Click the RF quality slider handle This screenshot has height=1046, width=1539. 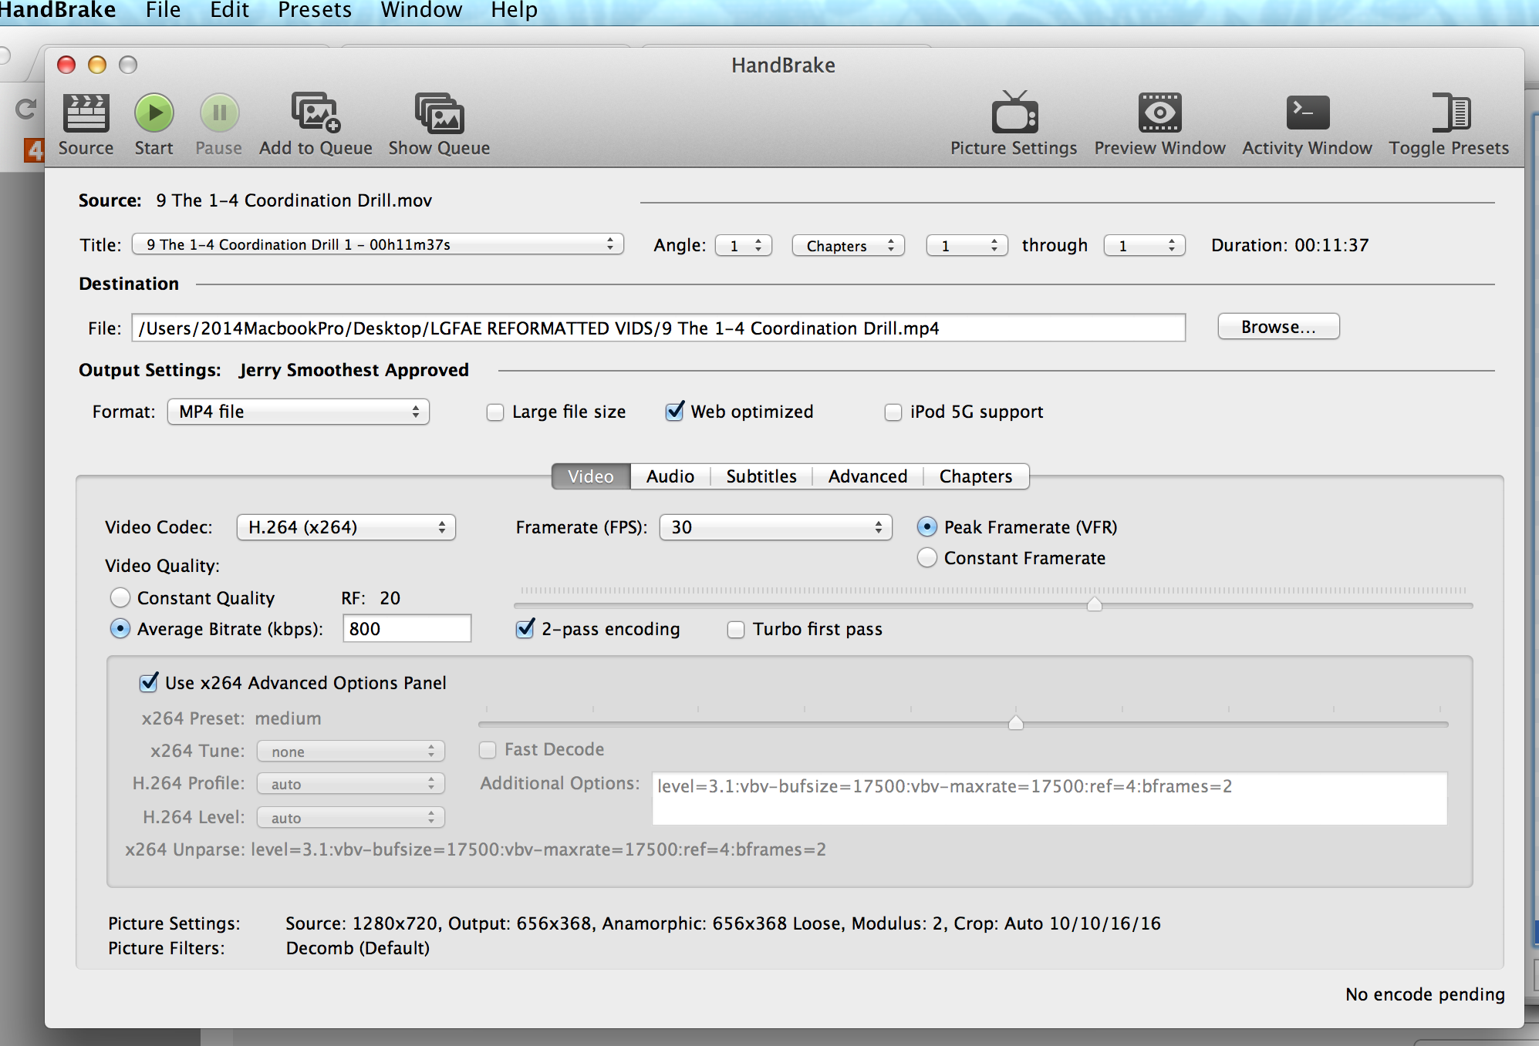click(1095, 604)
